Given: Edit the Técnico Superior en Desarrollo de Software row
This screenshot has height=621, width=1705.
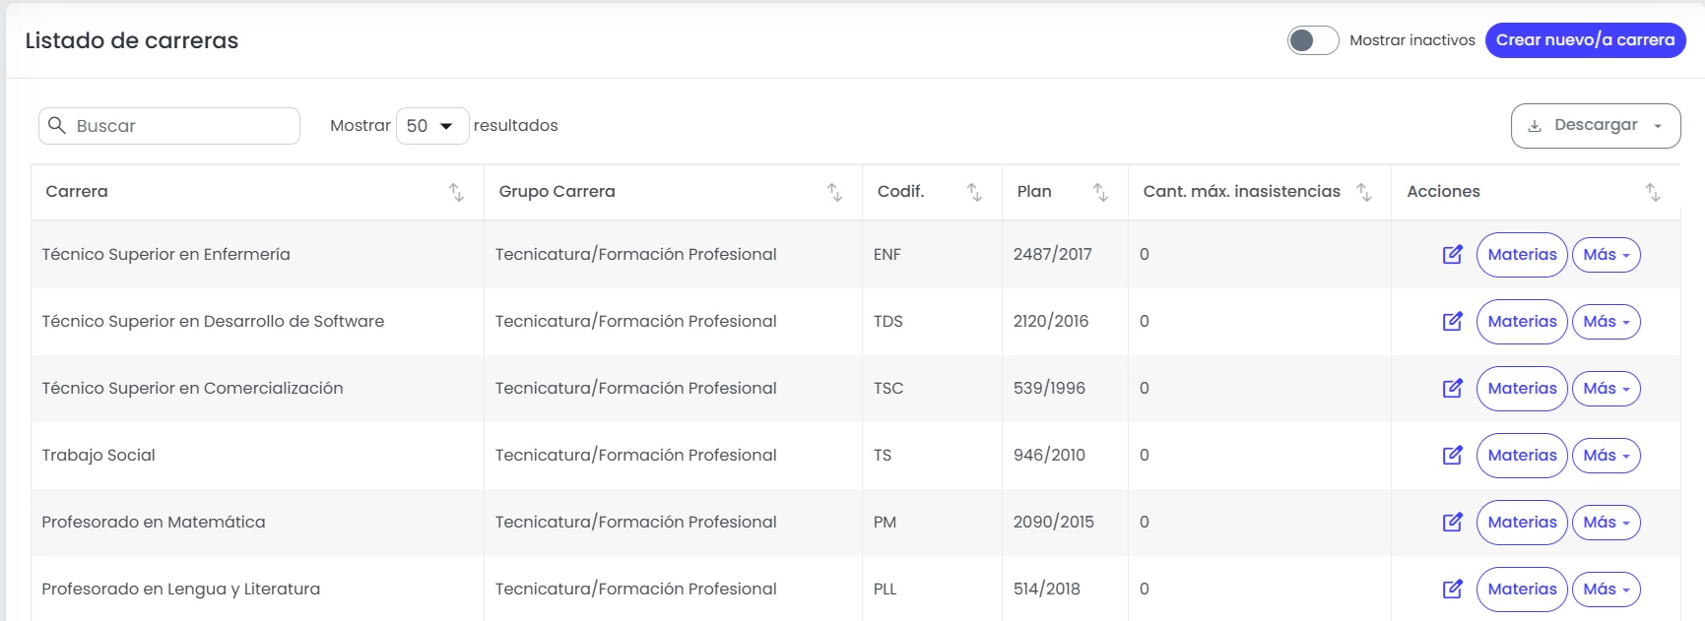Looking at the screenshot, I should [1452, 322].
